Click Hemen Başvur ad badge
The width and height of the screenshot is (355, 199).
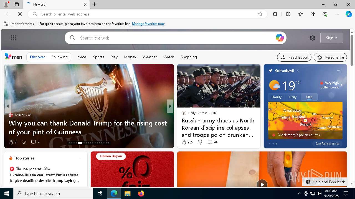[111, 156]
